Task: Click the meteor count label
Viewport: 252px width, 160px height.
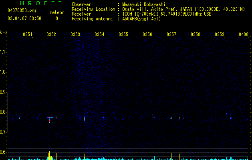Action: pos(57,12)
